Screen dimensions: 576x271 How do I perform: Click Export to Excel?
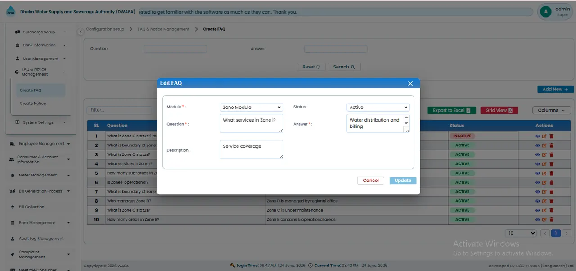(451, 110)
